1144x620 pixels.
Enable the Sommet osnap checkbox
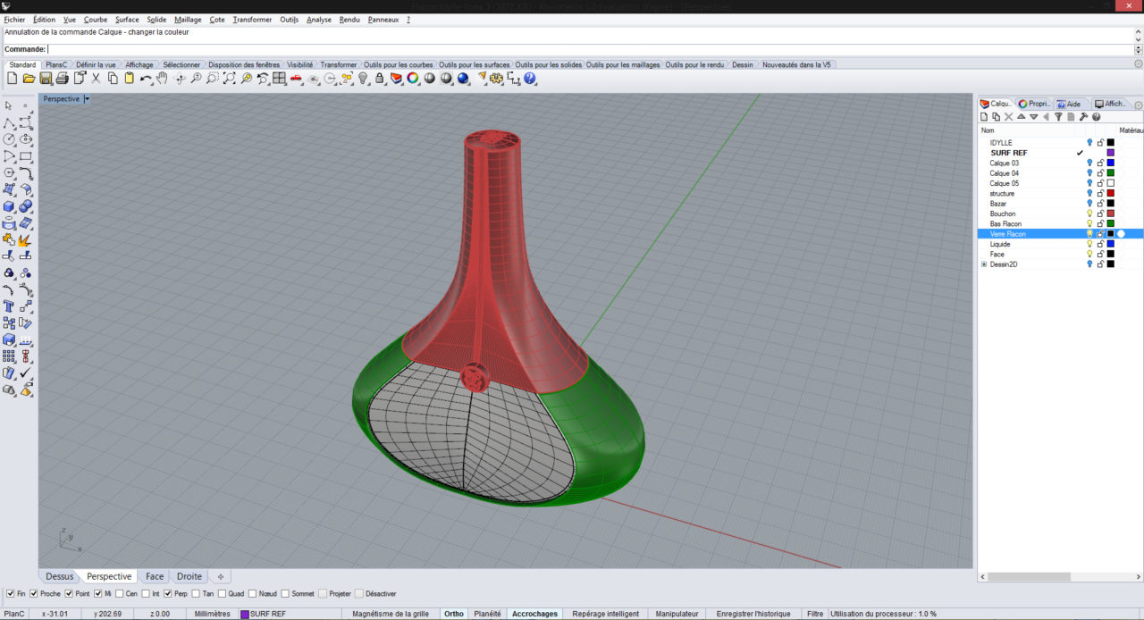[285, 593]
